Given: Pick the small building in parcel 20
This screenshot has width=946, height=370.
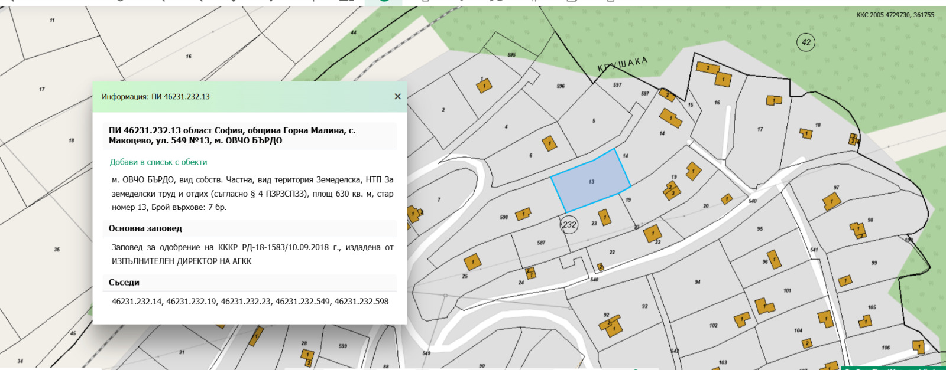Looking at the screenshot, I should (727, 199).
